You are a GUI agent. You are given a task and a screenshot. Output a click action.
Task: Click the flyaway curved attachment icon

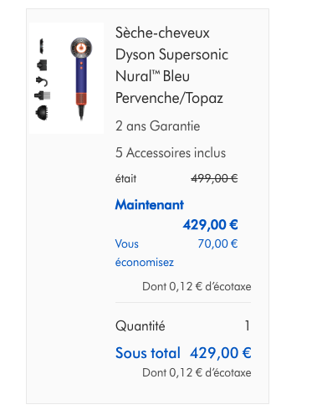[x=42, y=81]
